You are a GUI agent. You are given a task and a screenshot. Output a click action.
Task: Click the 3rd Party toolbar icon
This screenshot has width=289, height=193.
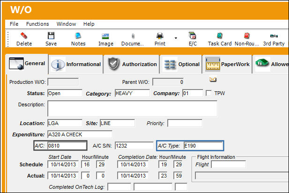pyautogui.click(x=274, y=36)
